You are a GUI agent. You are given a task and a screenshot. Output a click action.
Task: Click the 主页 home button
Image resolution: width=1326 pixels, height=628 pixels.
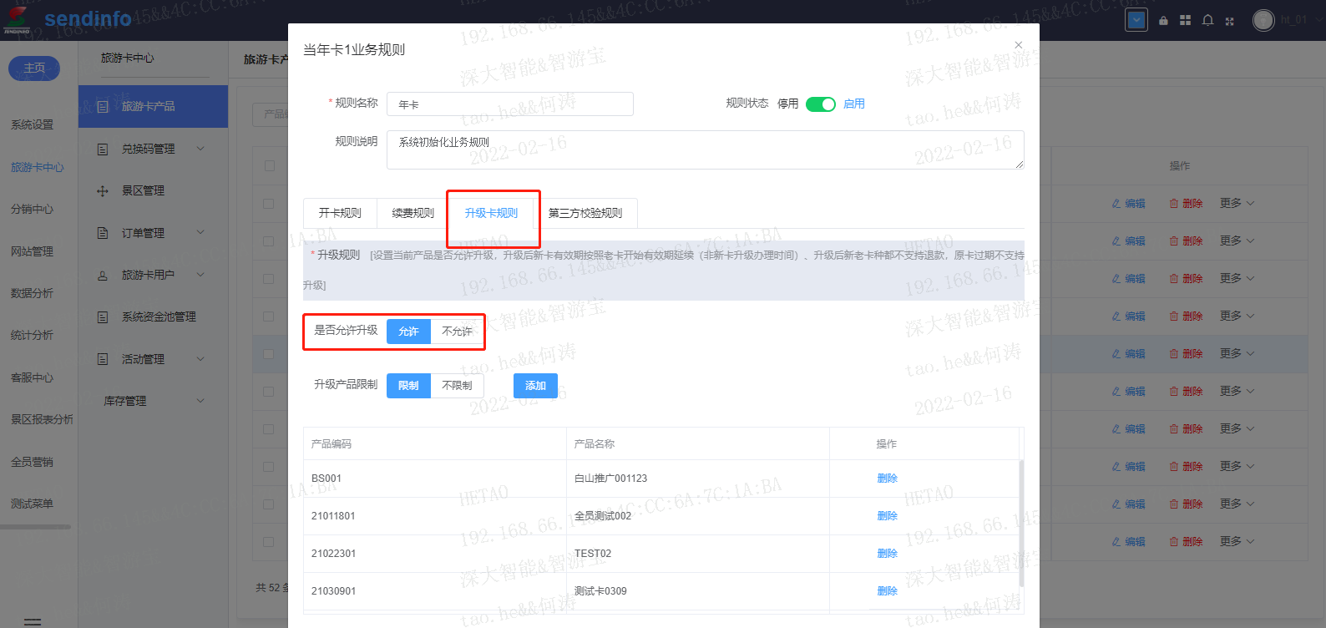pyautogui.click(x=34, y=68)
